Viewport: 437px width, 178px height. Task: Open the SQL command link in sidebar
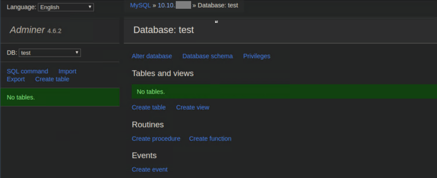pyautogui.click(x=27, y=71)
